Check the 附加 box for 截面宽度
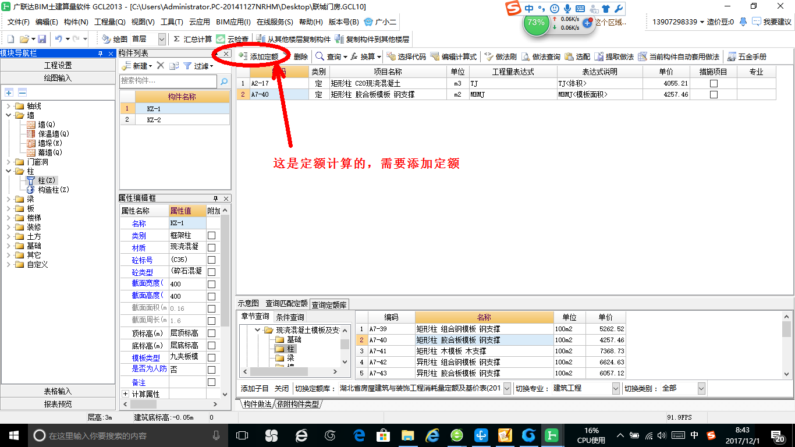Screen dimensions: 795x447 212,284
